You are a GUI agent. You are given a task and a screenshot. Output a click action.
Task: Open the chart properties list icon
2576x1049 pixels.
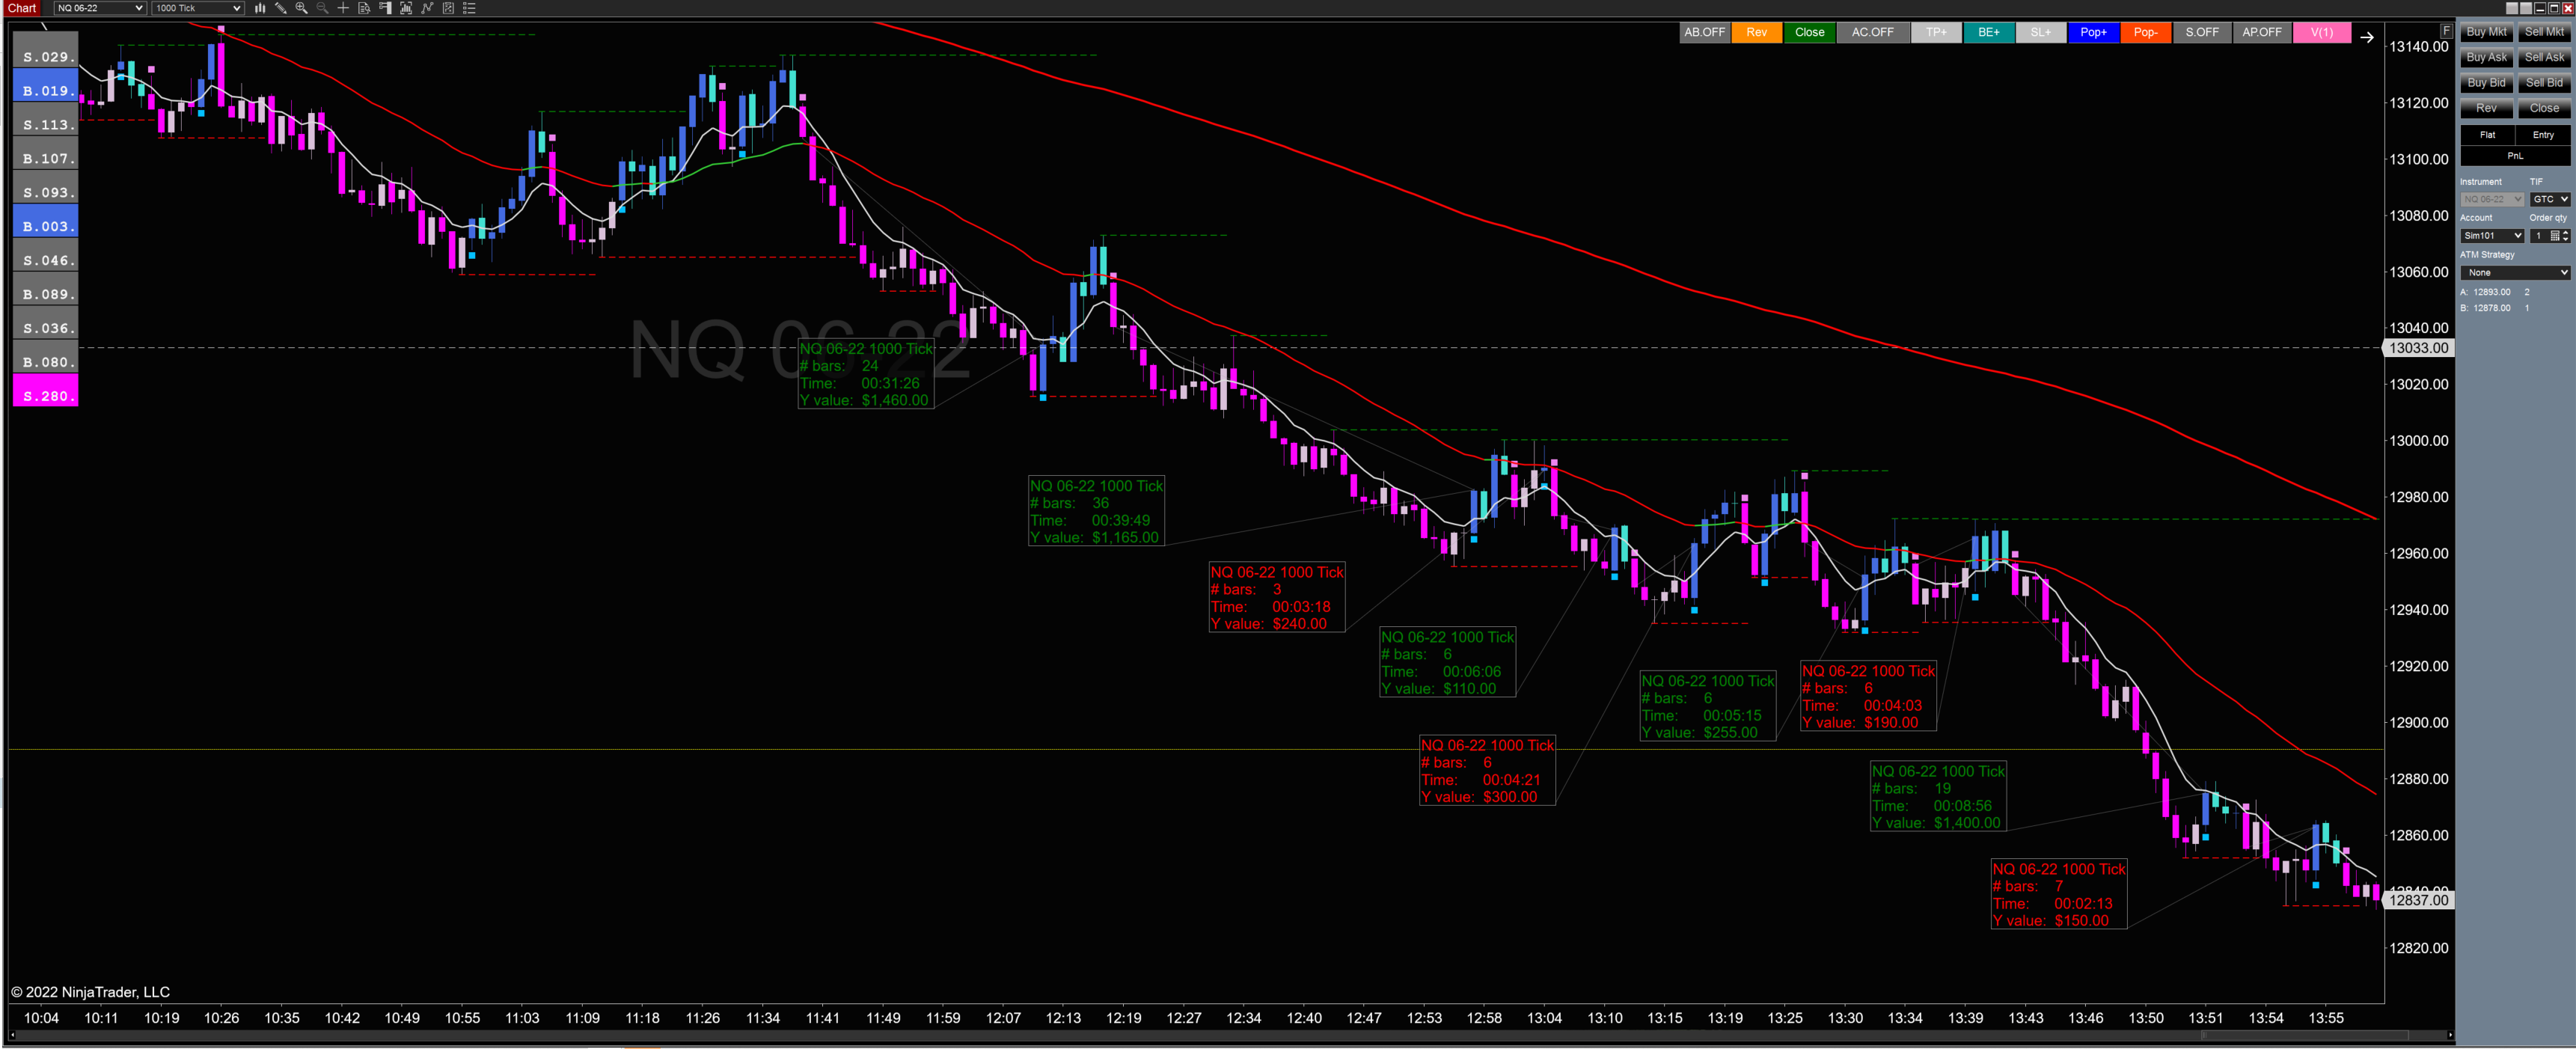coord(469,8)
